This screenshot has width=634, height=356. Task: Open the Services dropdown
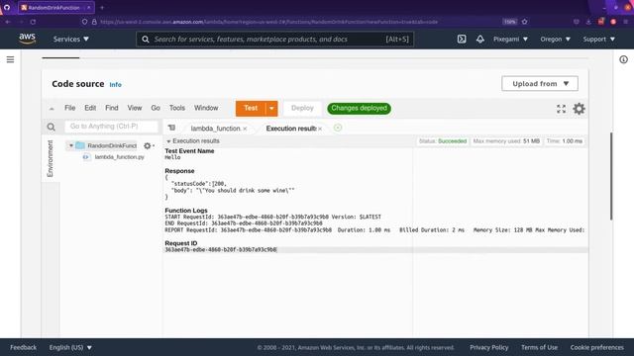pos(70,40)
